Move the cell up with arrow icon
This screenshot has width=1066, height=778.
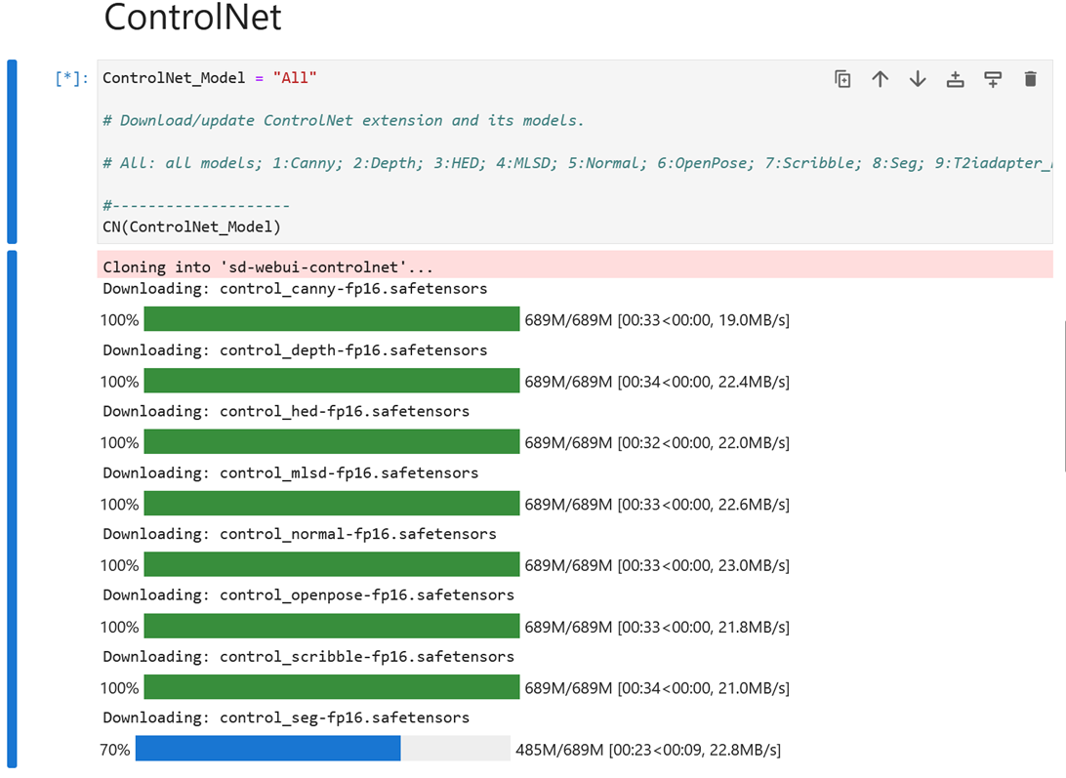click(880, 79)
